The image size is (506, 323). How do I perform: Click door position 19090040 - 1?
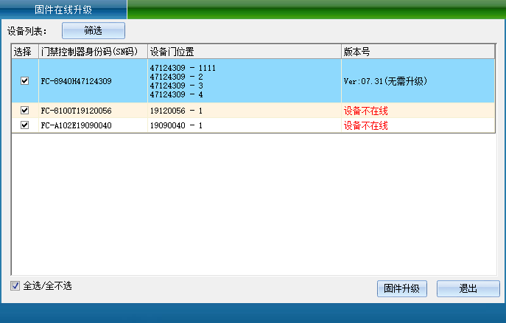pyautogui.click(x=176, y=125)
